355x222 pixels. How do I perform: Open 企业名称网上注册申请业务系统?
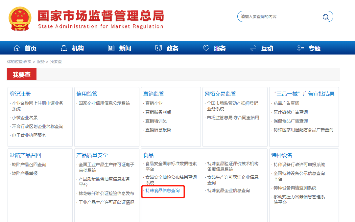pos(37,106)
